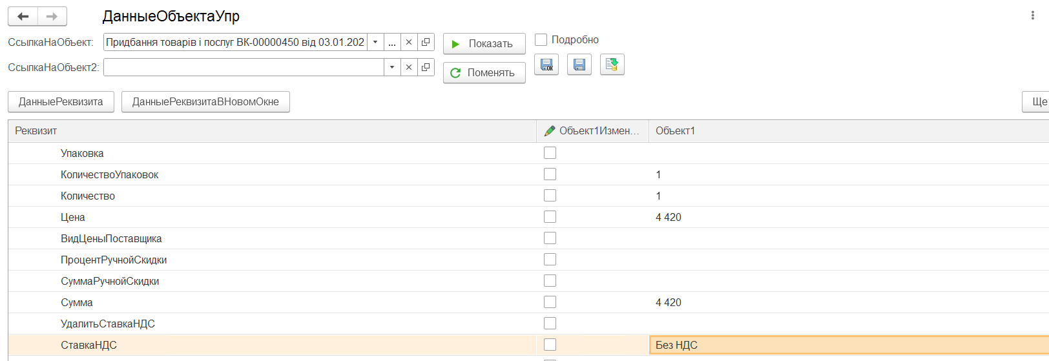
Task: Tick the Цена row changed checkbox
Action: [x=550, y=217]
